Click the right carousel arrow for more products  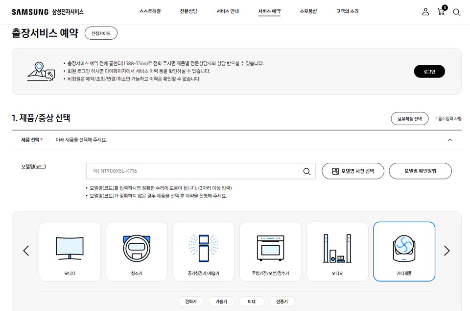[446, 251]
